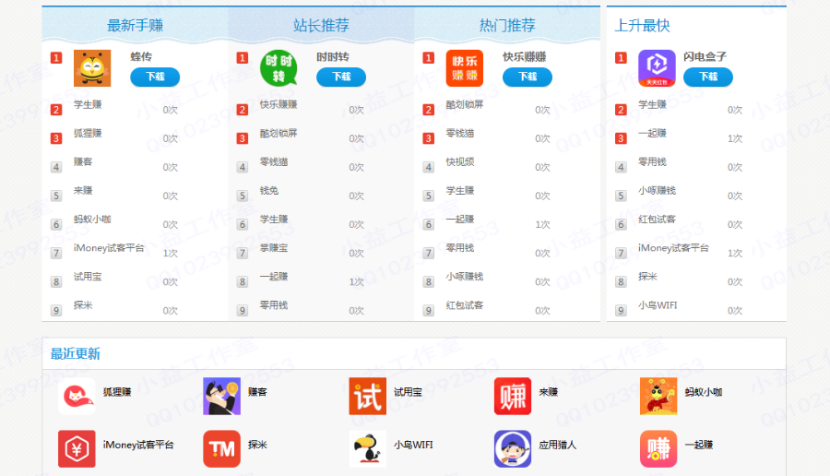Open the 狐狸赚 fox icon in 最近更新

(77, 396)
